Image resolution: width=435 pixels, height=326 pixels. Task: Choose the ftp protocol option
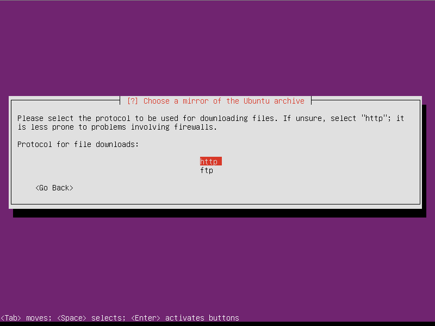point(207,170)
